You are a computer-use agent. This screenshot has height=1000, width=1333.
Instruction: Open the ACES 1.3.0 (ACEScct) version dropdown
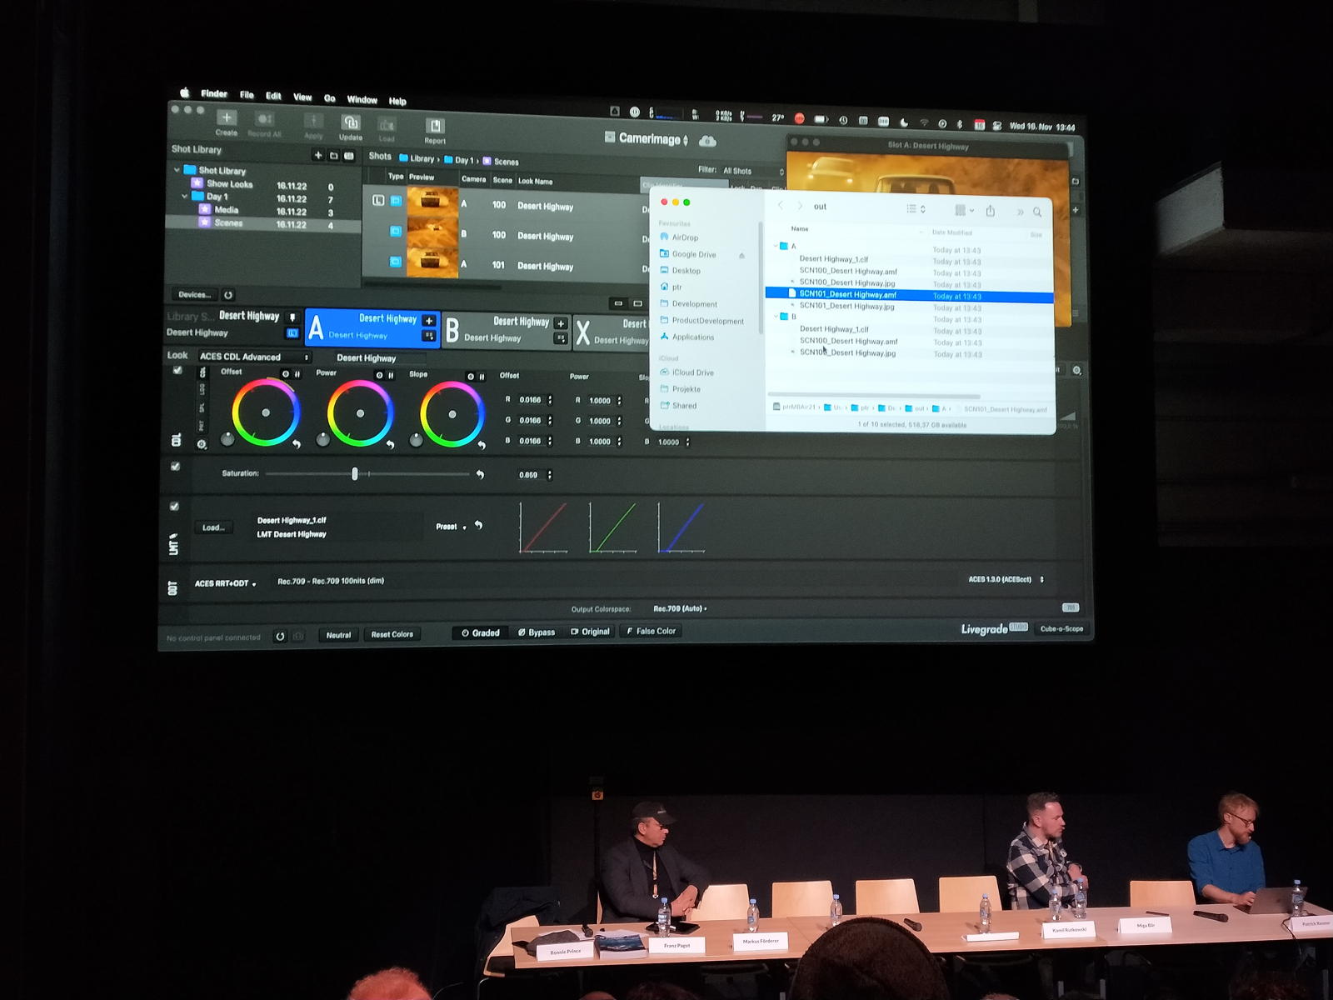[1006, 579]
